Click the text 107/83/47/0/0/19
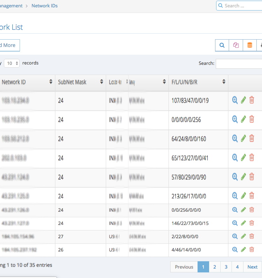The width and height of the screenshot is (262, 278). click(190, 101)
